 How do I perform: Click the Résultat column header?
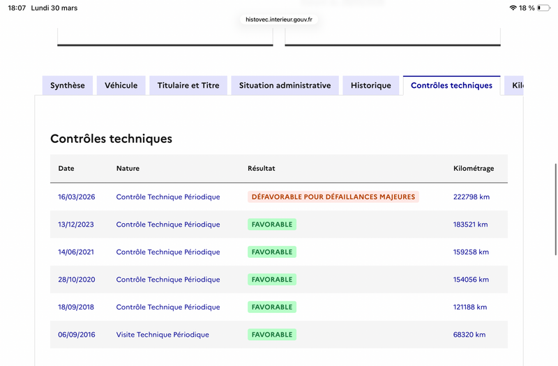pos(262,169)
